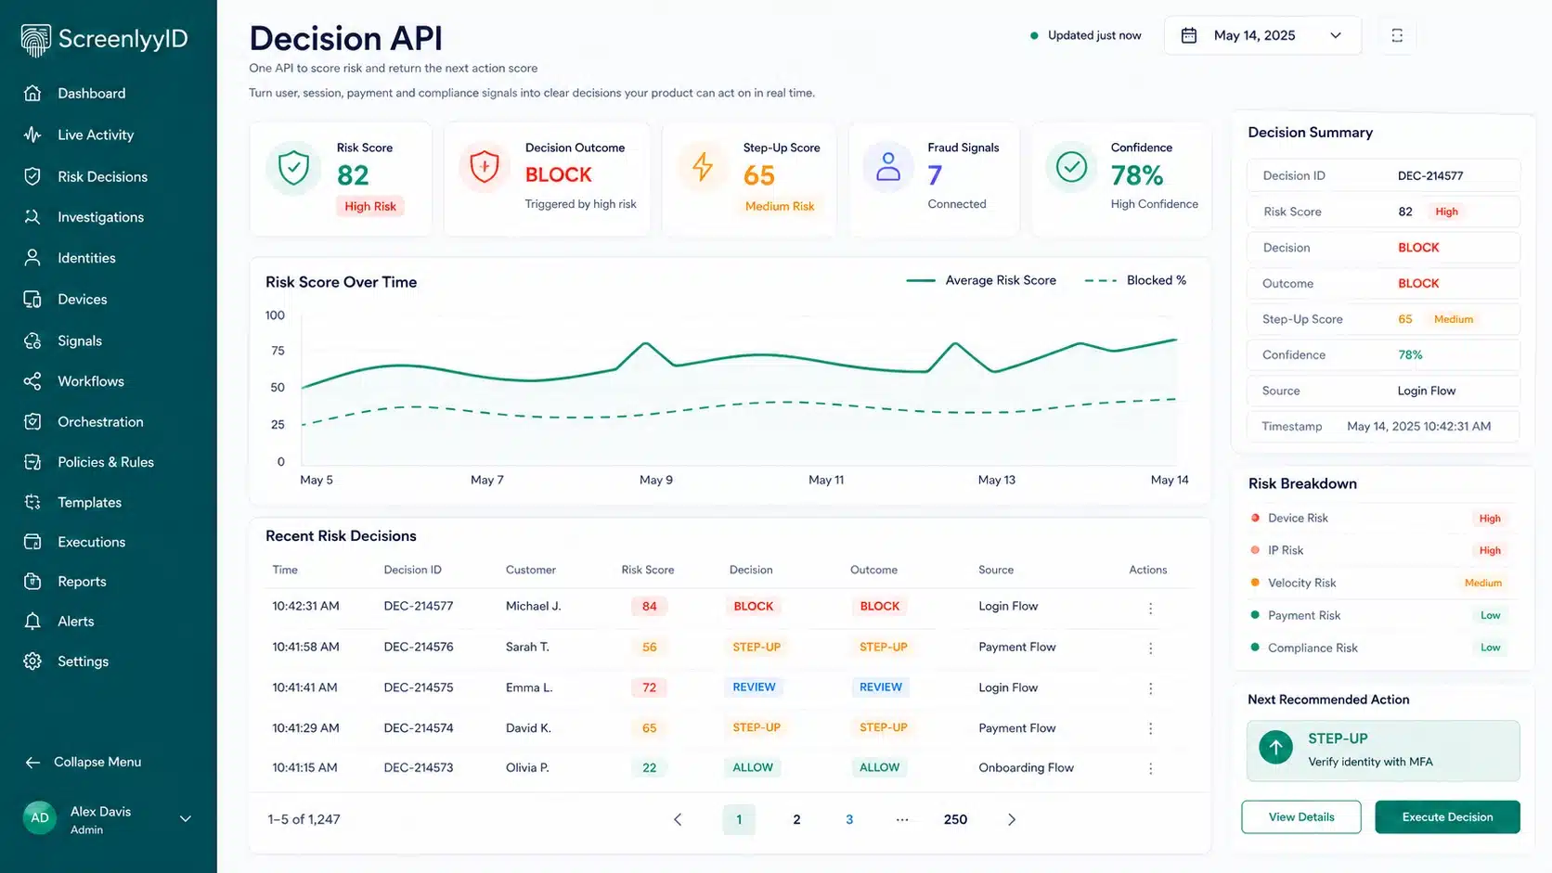
Task: Click the Device Risk High badge
Action: point(1490,519)
